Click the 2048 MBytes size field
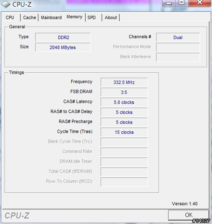 (63, 47)
